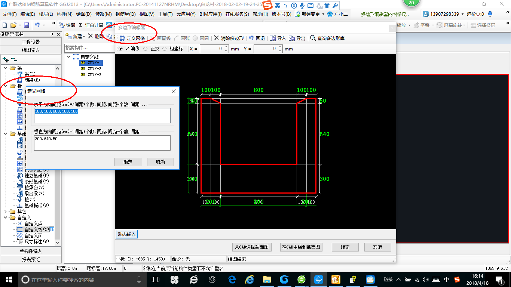Viewport: 511px width, 287px height.
Task: Open 查询多边形库 (Query polygon library) search
Action: pyautogui.click(x=327, y=38)
